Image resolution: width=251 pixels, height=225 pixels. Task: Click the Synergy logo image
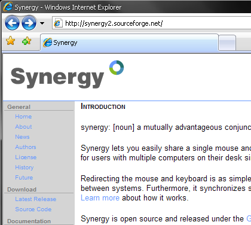pyautogui.click(x=67, y=74)
